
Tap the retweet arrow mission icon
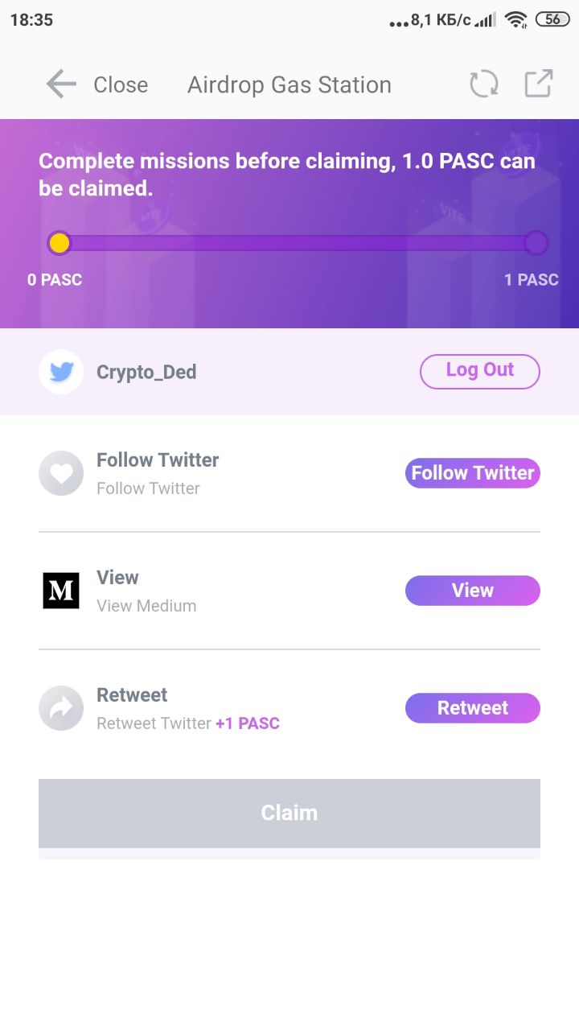(61, 708)
